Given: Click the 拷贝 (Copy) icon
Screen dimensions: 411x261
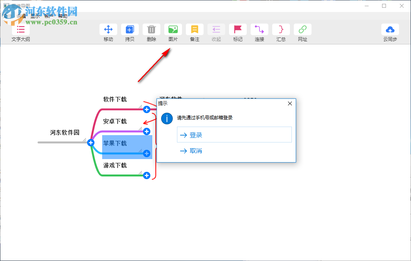Looking at the screenshot, I should (x=130, y=29).
